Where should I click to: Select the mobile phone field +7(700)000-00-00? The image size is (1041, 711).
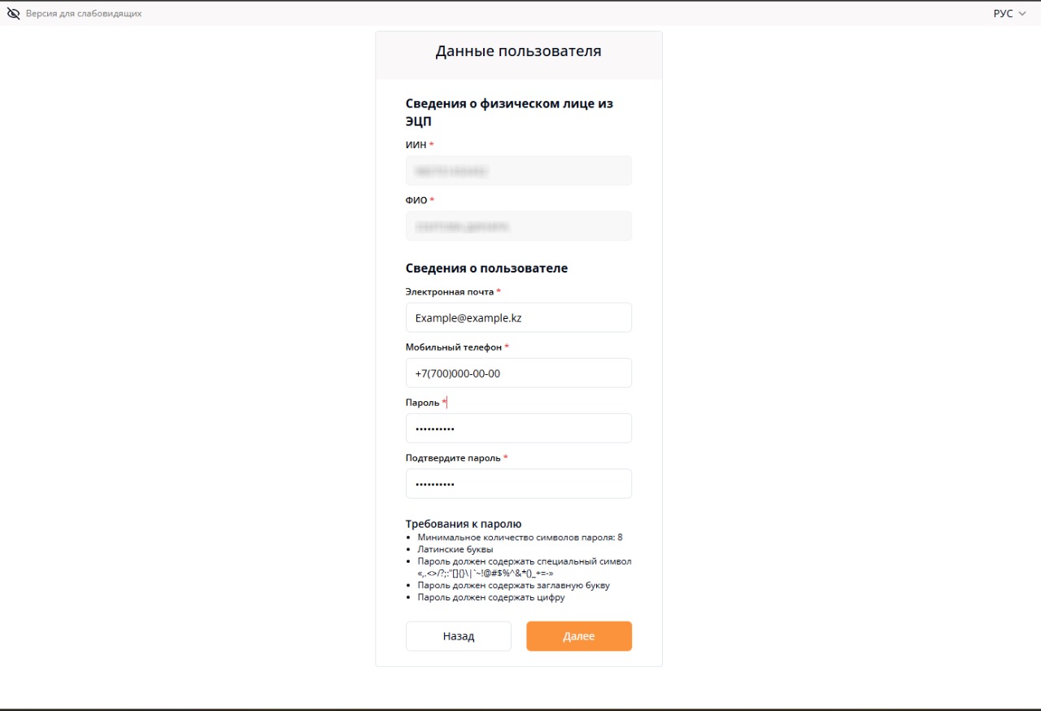[x=519, y=373]
